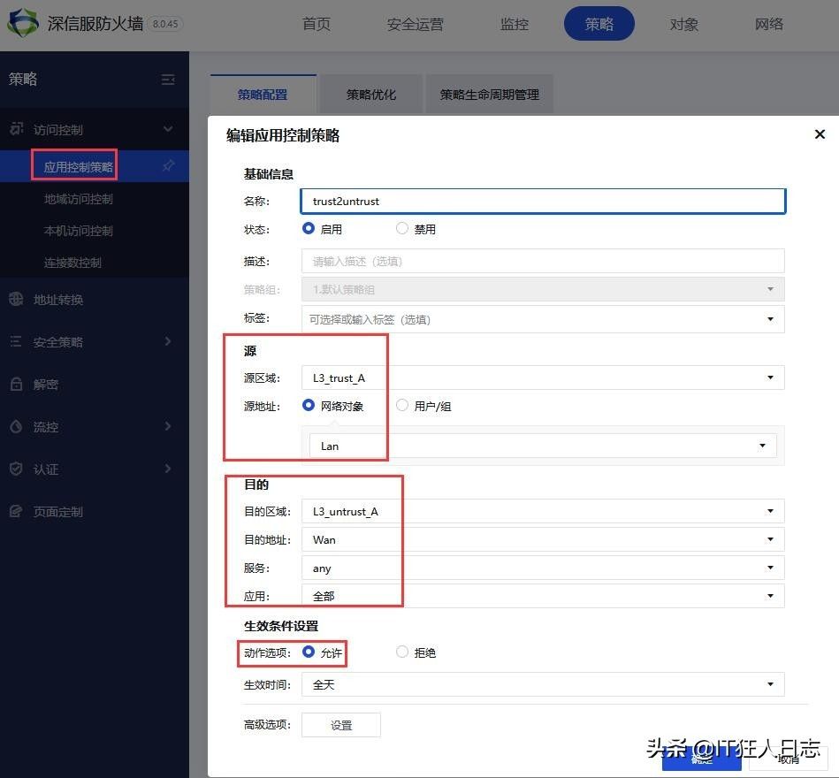Viewport: 839px width, 778px height.
Task: Choose 网络对象 as source address type
Action: 309,405
